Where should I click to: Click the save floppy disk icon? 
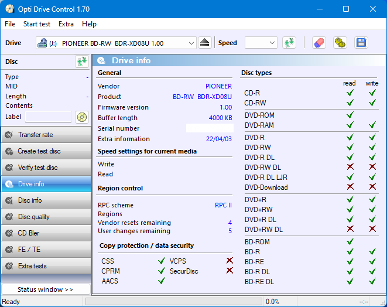point(361,43)
